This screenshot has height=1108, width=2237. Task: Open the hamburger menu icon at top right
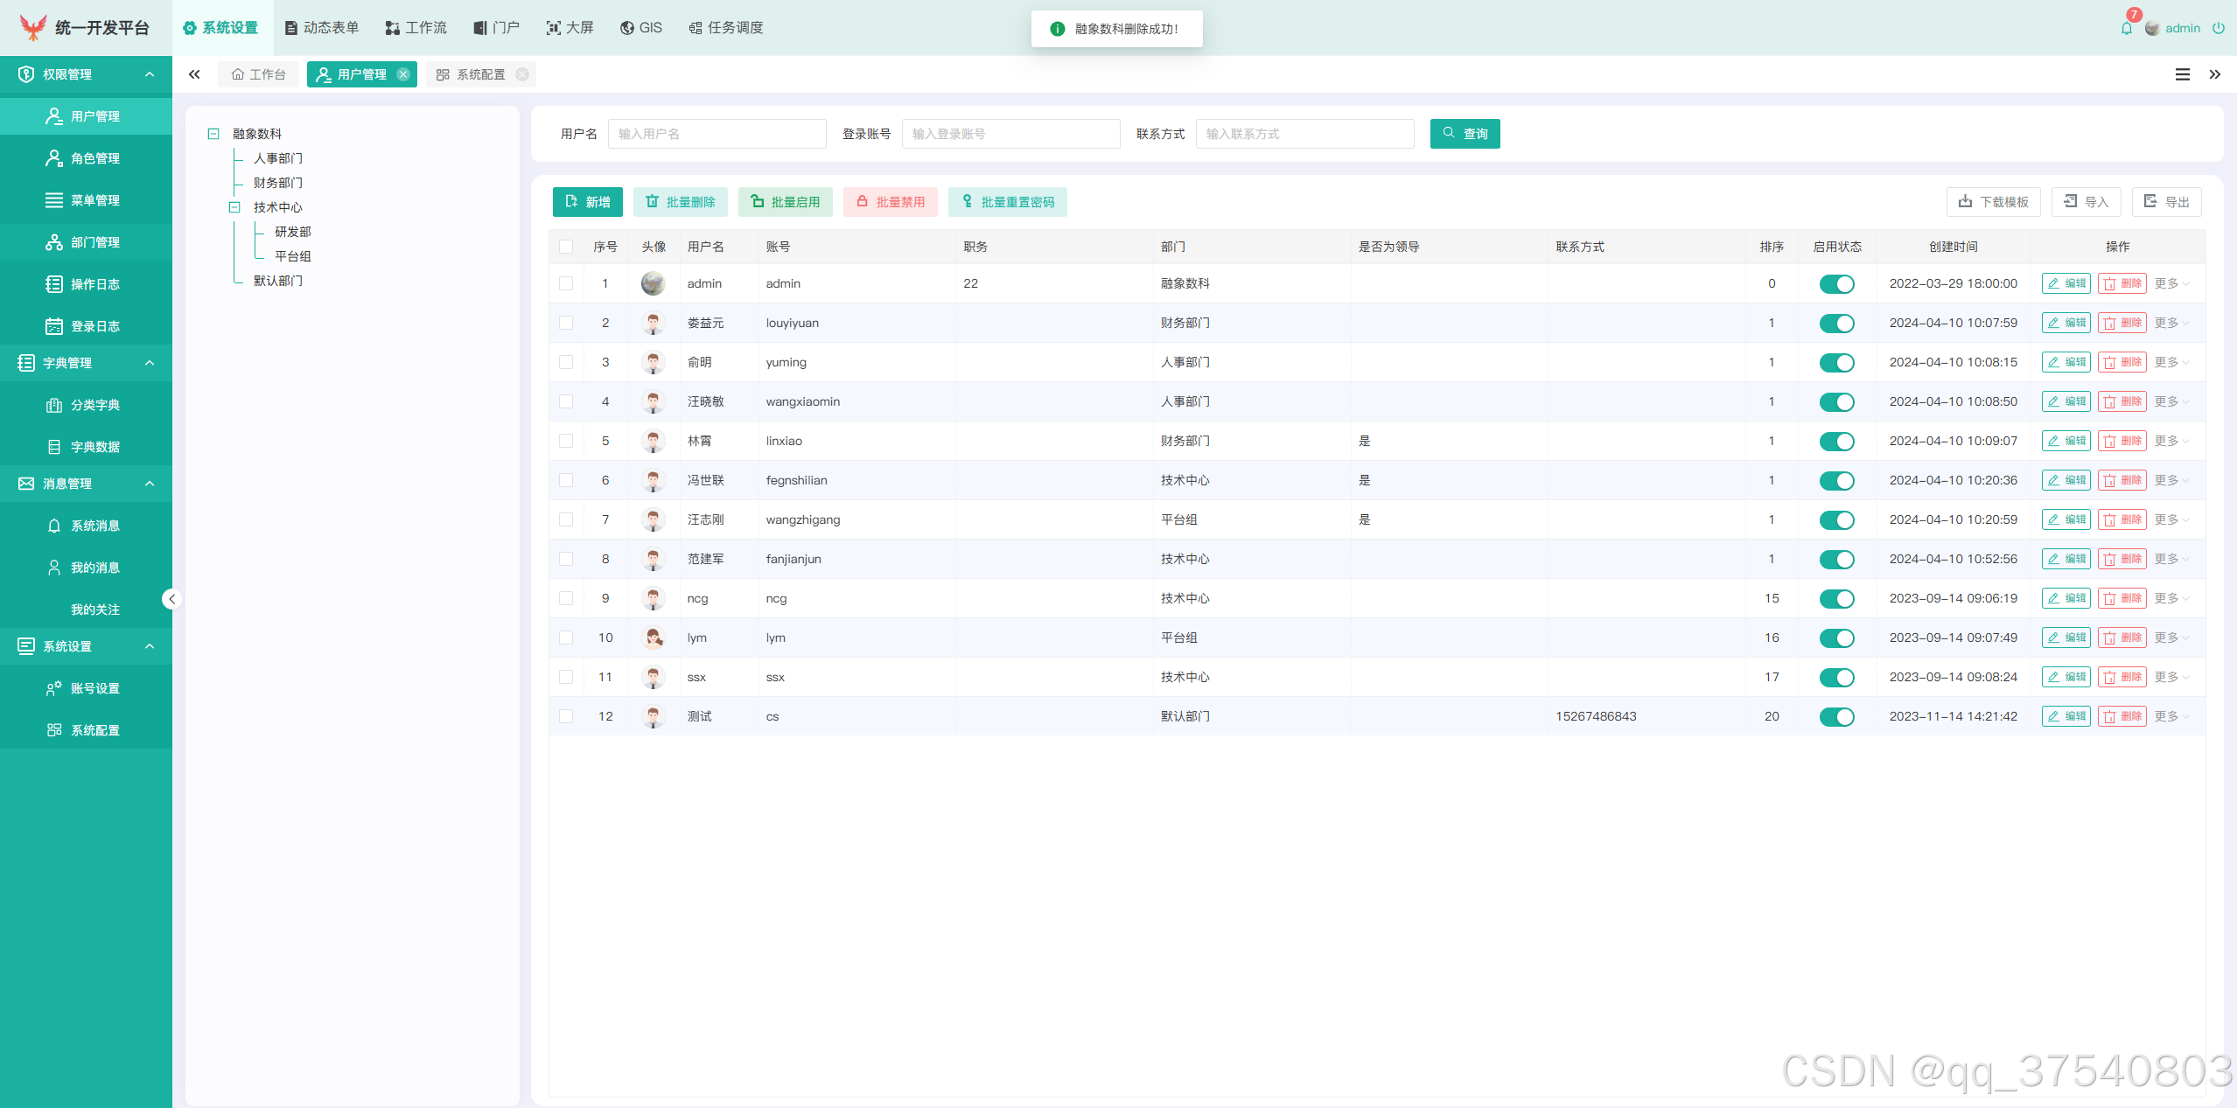pyautogui.click(x=2182, y=74)
